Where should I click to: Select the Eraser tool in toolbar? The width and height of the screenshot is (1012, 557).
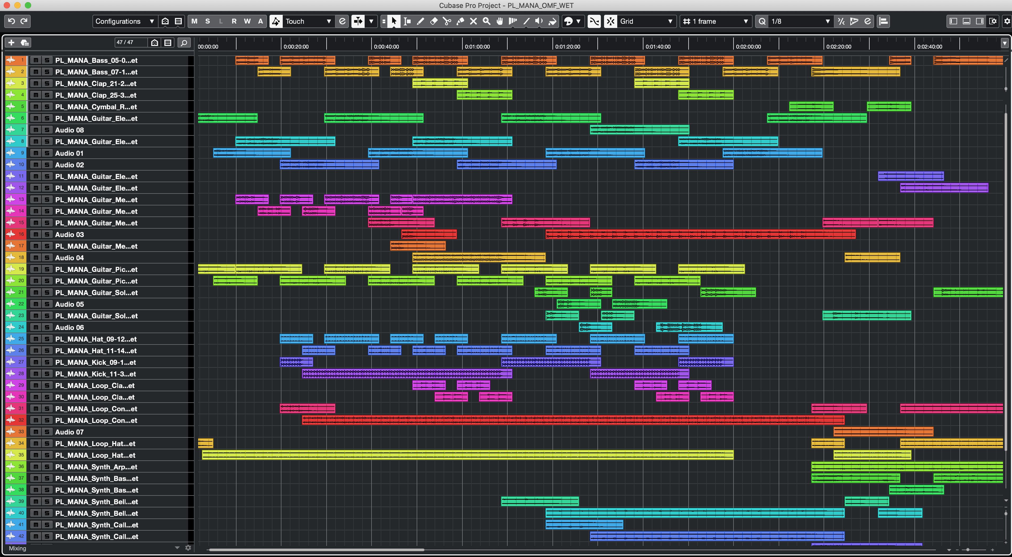click(x=434, y=21)
